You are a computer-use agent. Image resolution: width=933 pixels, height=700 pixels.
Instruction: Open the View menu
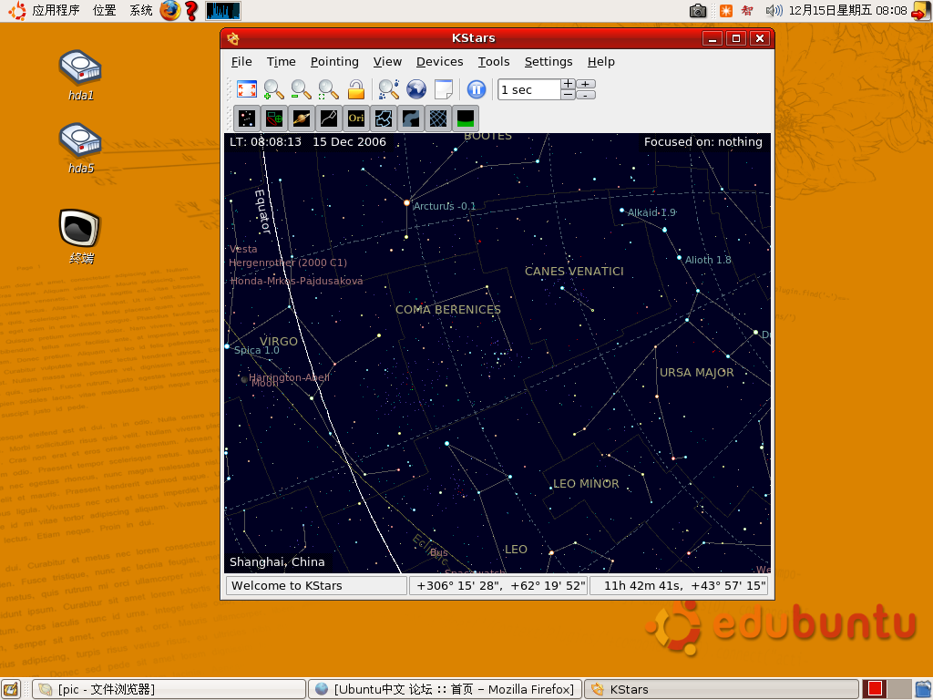click(x=387, y=62)
